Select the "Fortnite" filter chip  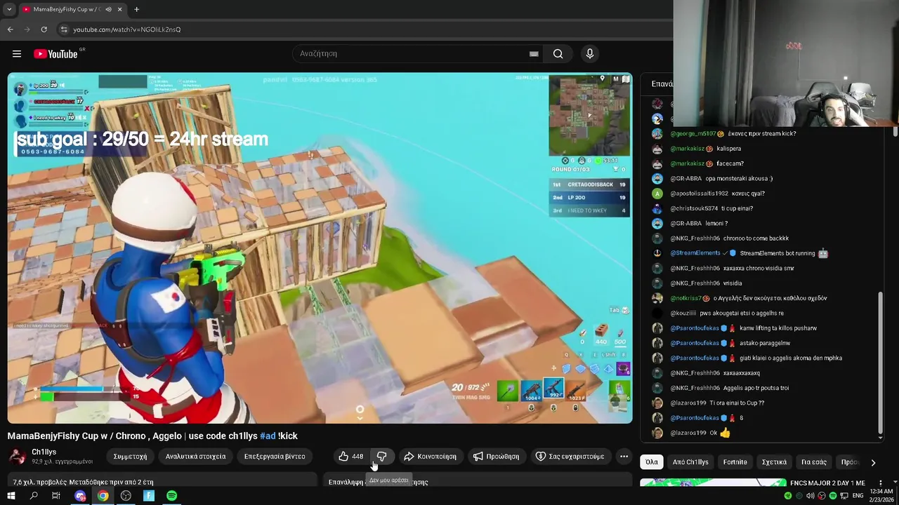735,462
